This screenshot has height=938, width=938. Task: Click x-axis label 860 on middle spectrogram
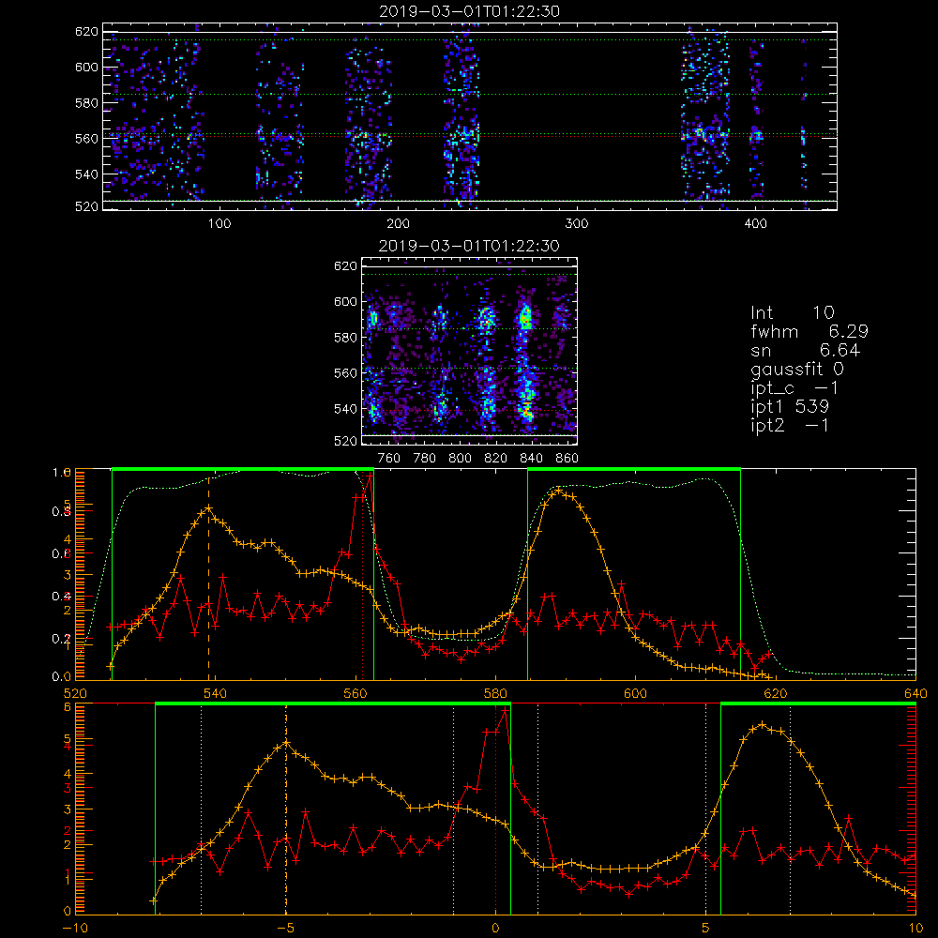(x=567, y=459)
